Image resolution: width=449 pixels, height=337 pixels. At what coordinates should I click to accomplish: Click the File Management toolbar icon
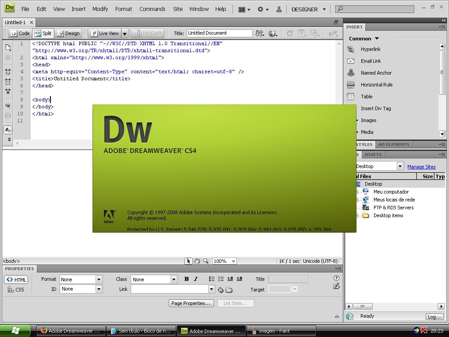pyautogui.click(x=260, y=33)
